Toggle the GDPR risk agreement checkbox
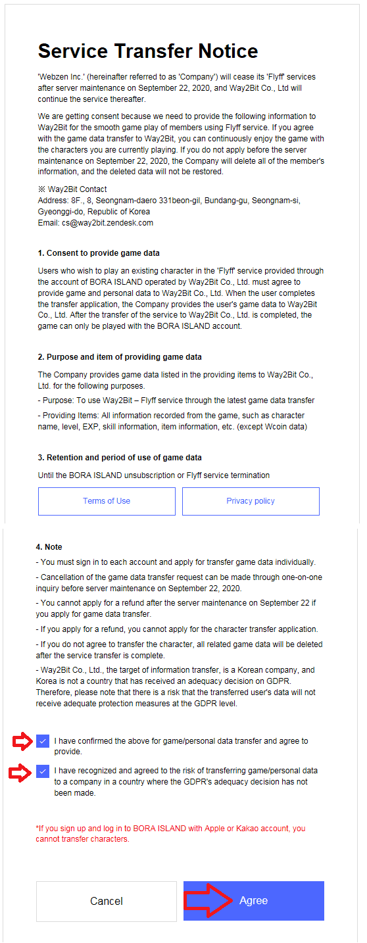This screenshot has height=943, width=367. click(43, 771)
